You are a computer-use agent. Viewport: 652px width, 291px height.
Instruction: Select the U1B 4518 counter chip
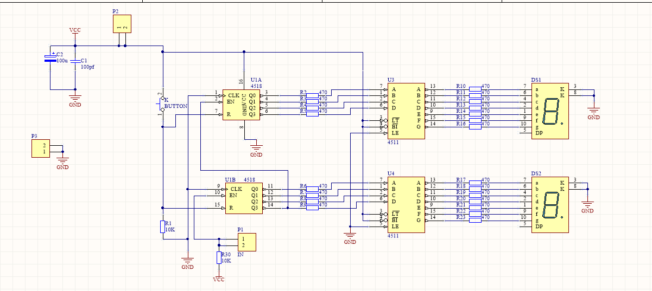244,198
